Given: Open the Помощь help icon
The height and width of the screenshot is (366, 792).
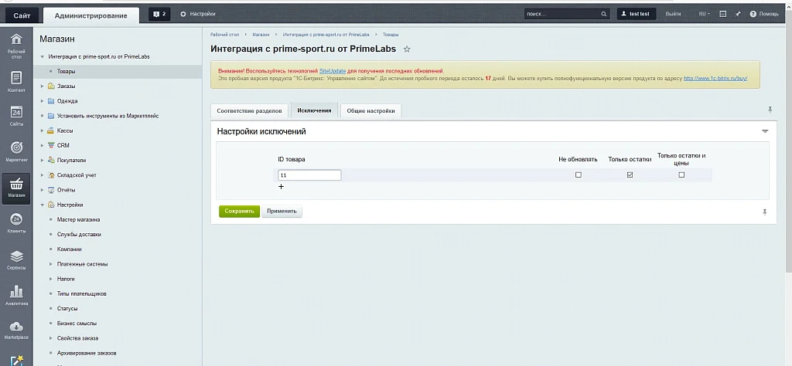Looking at the screenshot, I should [x=753, y=14].
